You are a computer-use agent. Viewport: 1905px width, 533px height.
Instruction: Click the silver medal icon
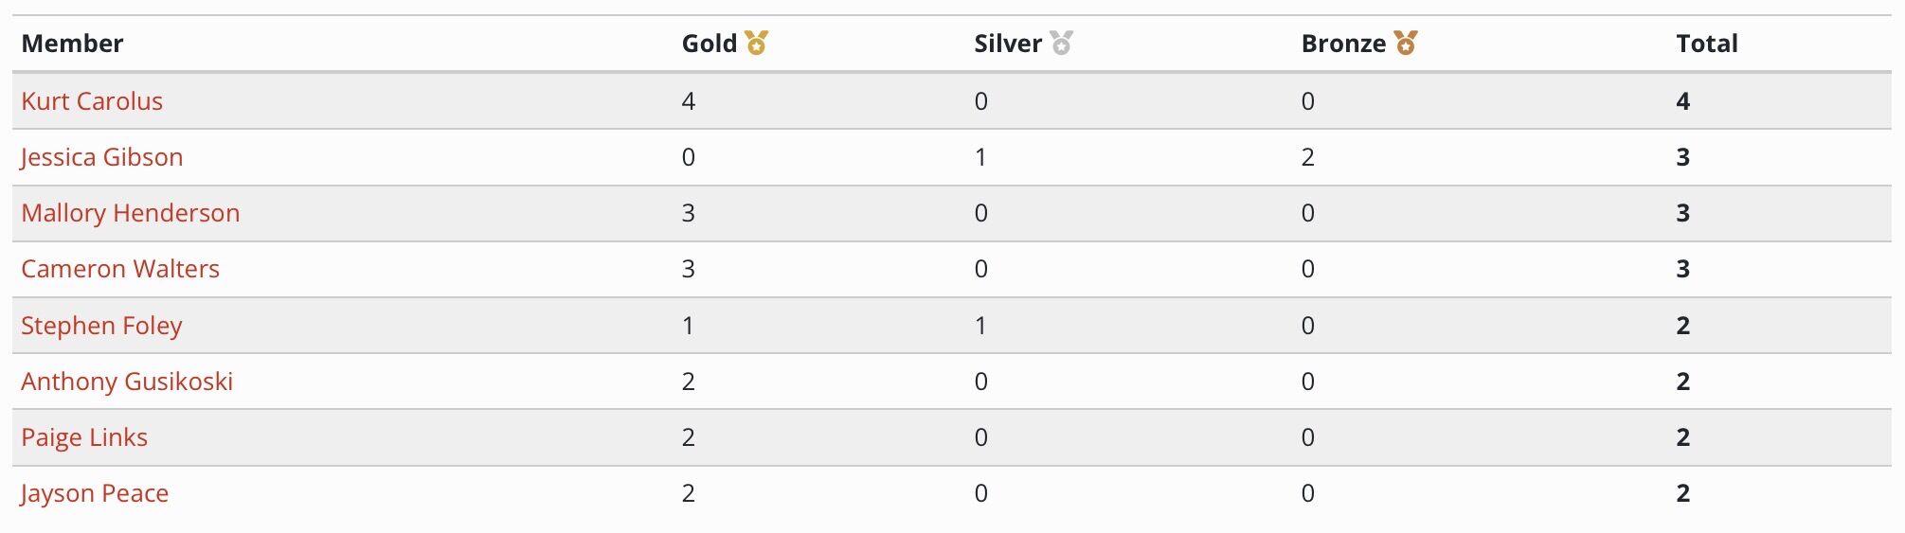tap(1061, 43)
